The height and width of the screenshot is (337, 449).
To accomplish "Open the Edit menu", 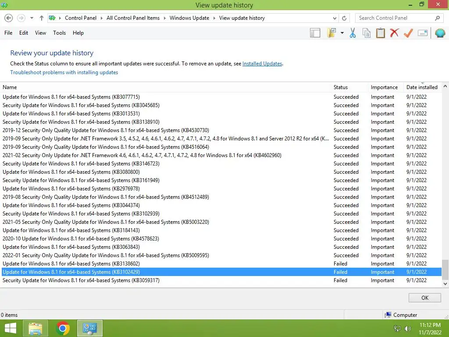I will 24,33.
